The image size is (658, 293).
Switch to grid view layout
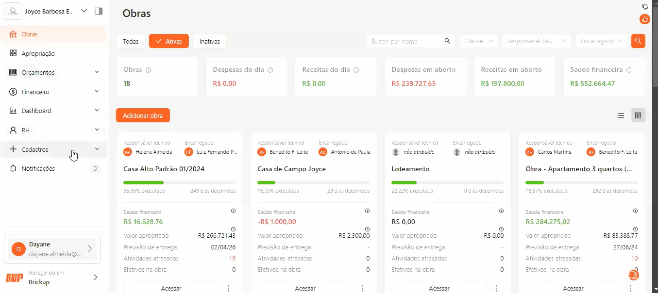[x=638, y=115]
